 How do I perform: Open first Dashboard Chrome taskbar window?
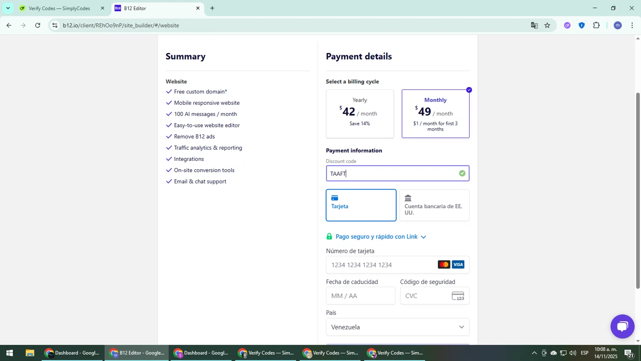[x=73, y=353]
